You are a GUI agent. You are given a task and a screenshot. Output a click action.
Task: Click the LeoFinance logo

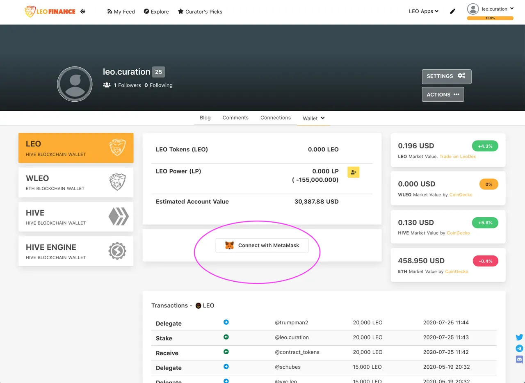[x=50, y=11]
